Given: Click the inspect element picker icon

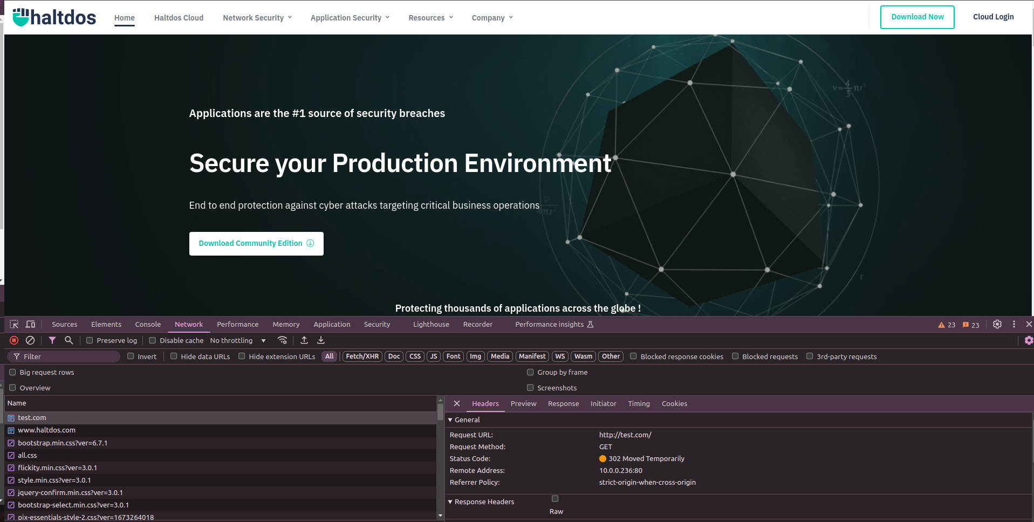Looking at the screenshot, I should point(14,324).
